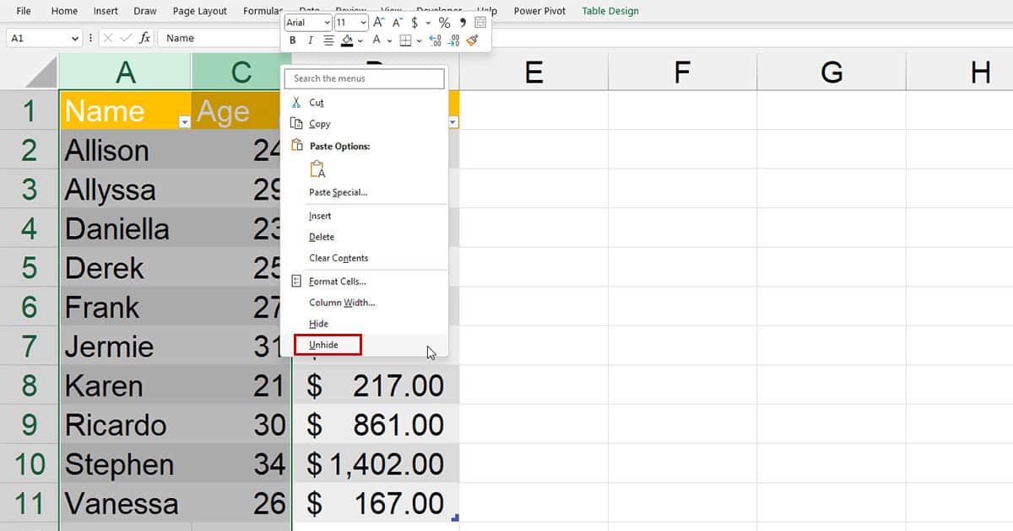Open the File tab
Viewport: 1013px width, 531px height.
click(x=24, y=11)
